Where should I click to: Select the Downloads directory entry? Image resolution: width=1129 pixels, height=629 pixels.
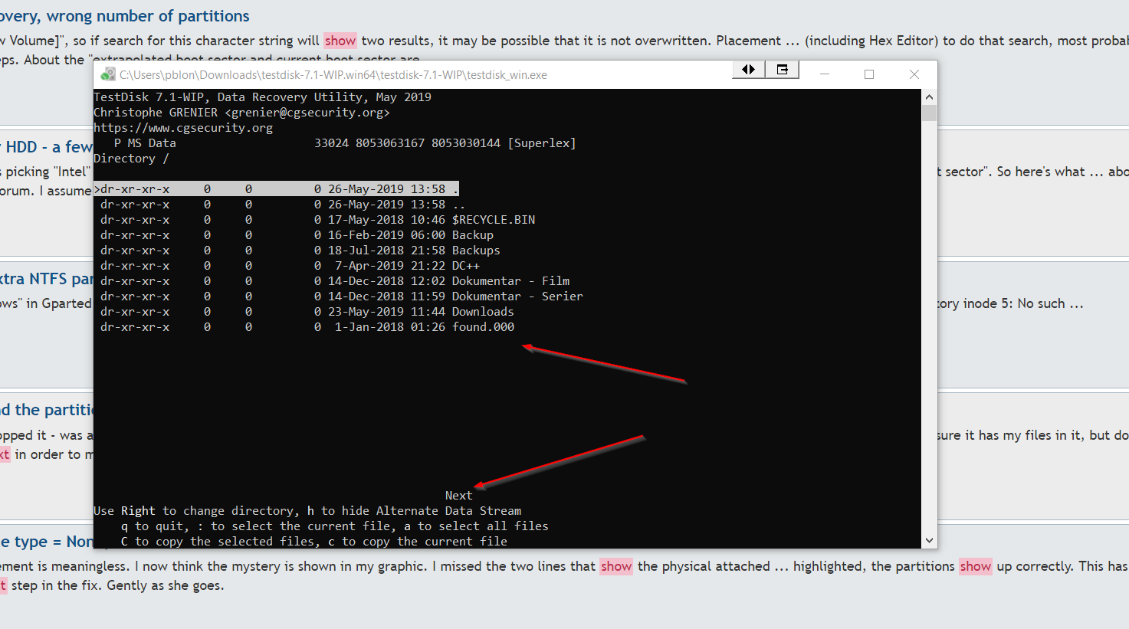click(307, 312)
